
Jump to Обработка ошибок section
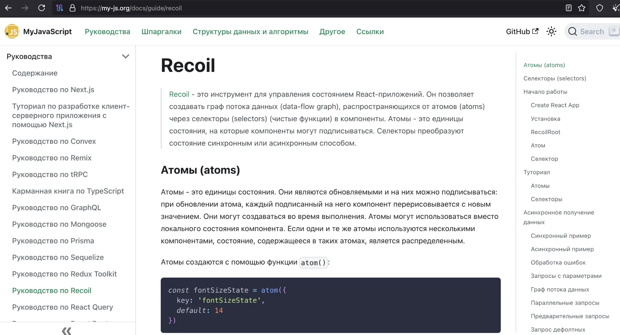pos(558,263)
